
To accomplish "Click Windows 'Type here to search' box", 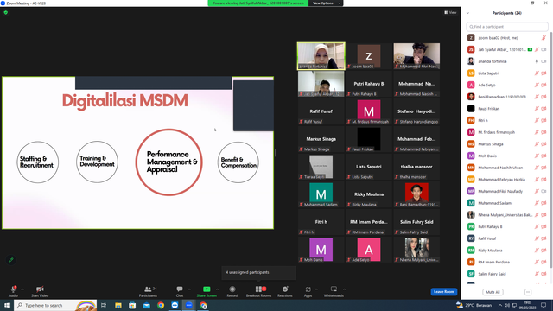I will 55,305.
